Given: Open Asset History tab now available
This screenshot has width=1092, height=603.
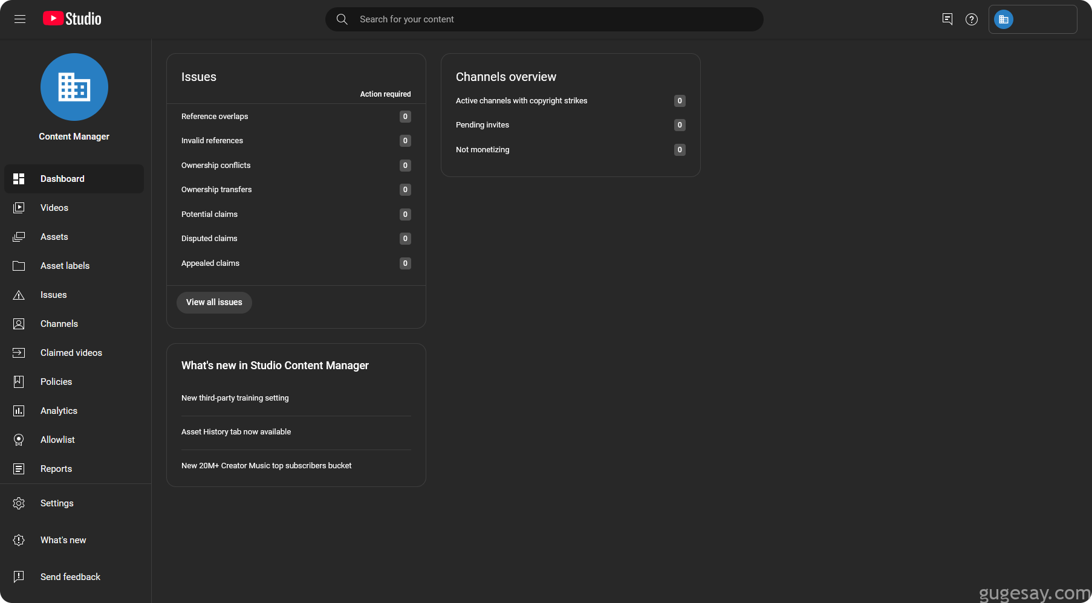Looking at the screenshot, I should (236, 432).
